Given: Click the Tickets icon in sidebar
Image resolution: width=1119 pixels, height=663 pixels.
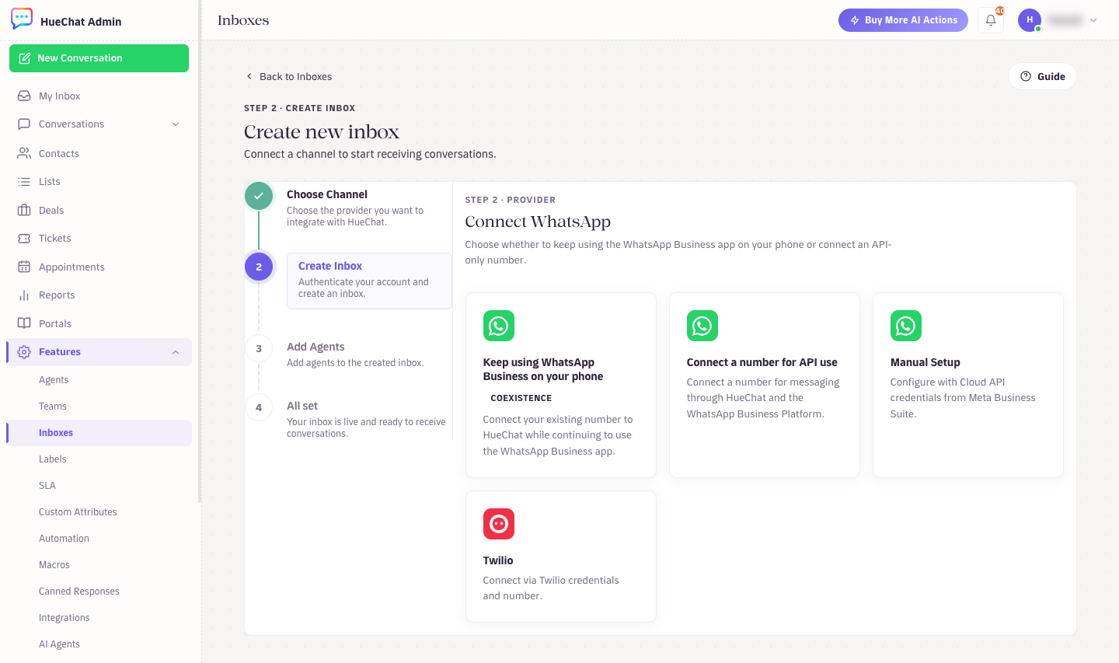Looking at the screenshot, I should pos(24,238).
